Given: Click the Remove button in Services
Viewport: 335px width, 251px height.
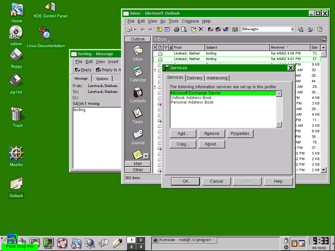Looking at the screenshot, I should [212, 134].
